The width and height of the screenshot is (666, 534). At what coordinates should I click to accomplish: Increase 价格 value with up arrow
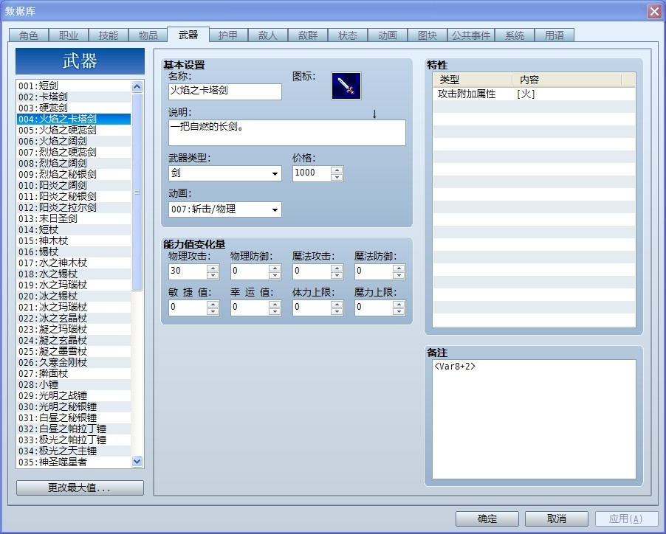click(337, 170)
